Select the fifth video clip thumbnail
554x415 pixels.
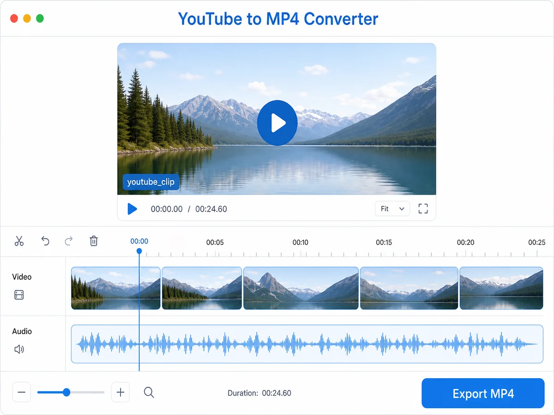(501, 288)
